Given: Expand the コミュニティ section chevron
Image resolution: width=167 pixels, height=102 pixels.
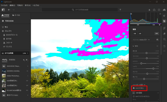Looking at the screenshot, I should (x=27, y=31).
